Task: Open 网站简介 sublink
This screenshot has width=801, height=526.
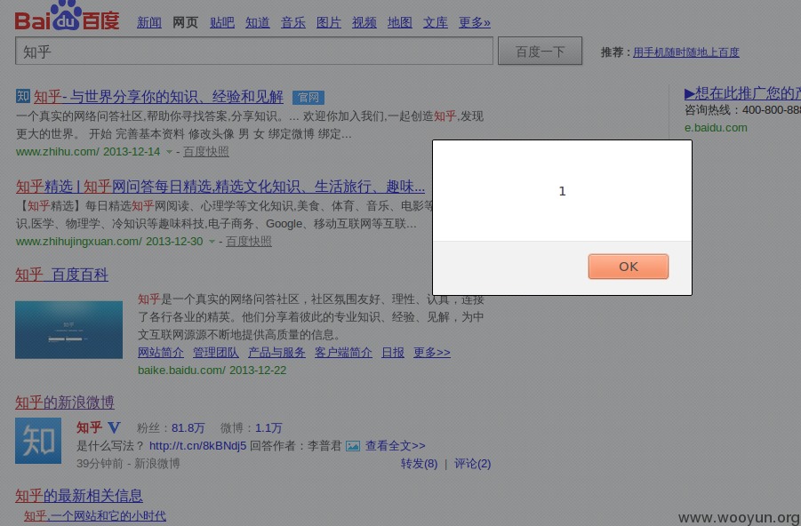Action: pyautogui.click(x=161, y=353)
